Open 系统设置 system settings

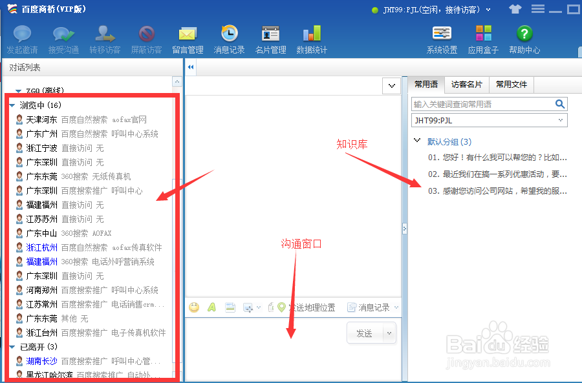click(442, 39)
